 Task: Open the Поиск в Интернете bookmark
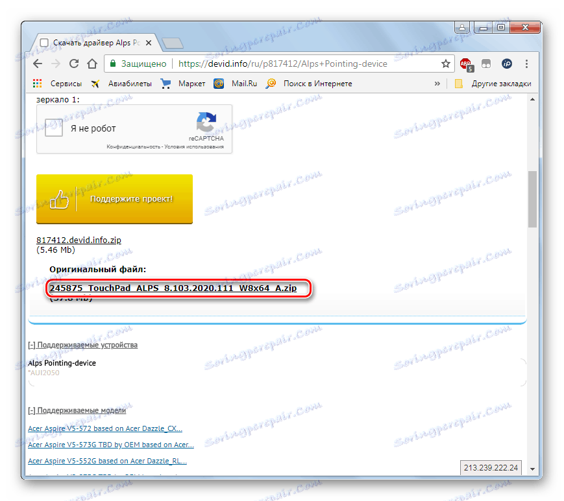pos(309,84)
